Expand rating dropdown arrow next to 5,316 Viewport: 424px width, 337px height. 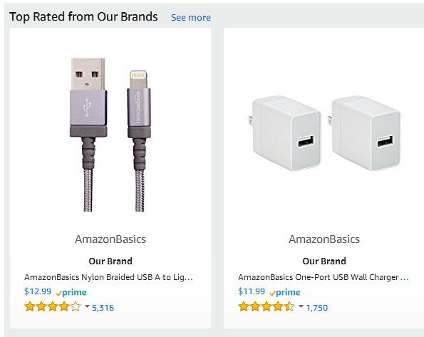pos(87,306)
